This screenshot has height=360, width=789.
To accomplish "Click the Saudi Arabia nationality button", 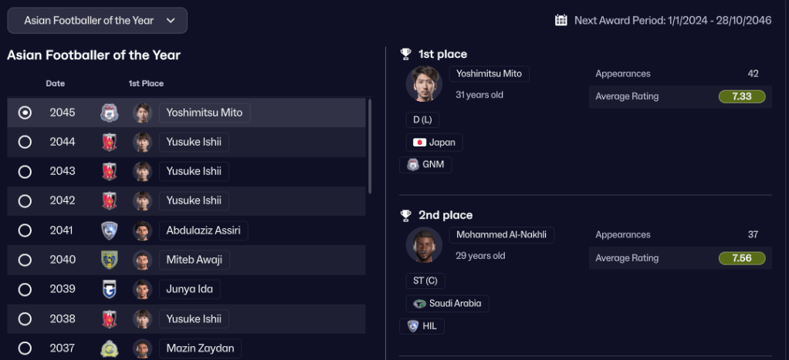I will click(447, 304).
